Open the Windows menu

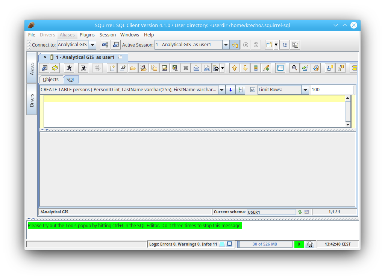click(x=129, y=35)
